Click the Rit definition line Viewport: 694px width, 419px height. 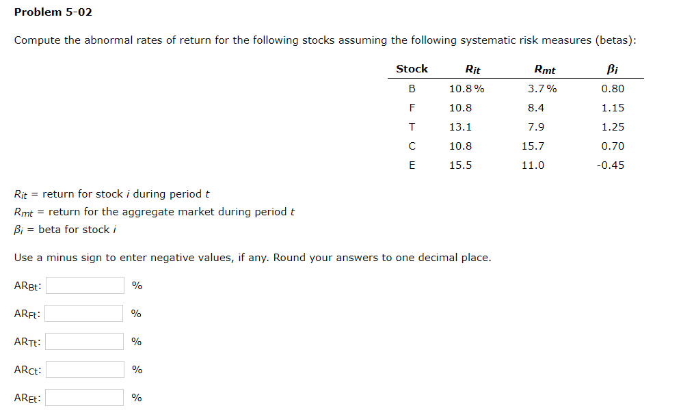pos(111,193)
